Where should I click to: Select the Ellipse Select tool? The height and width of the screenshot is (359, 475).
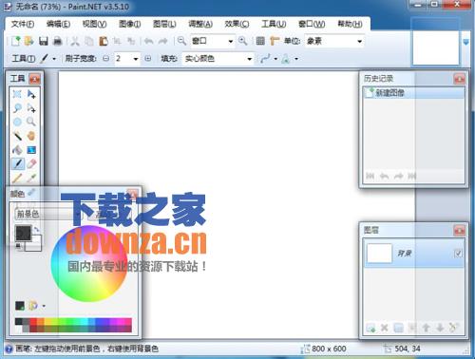17,122
